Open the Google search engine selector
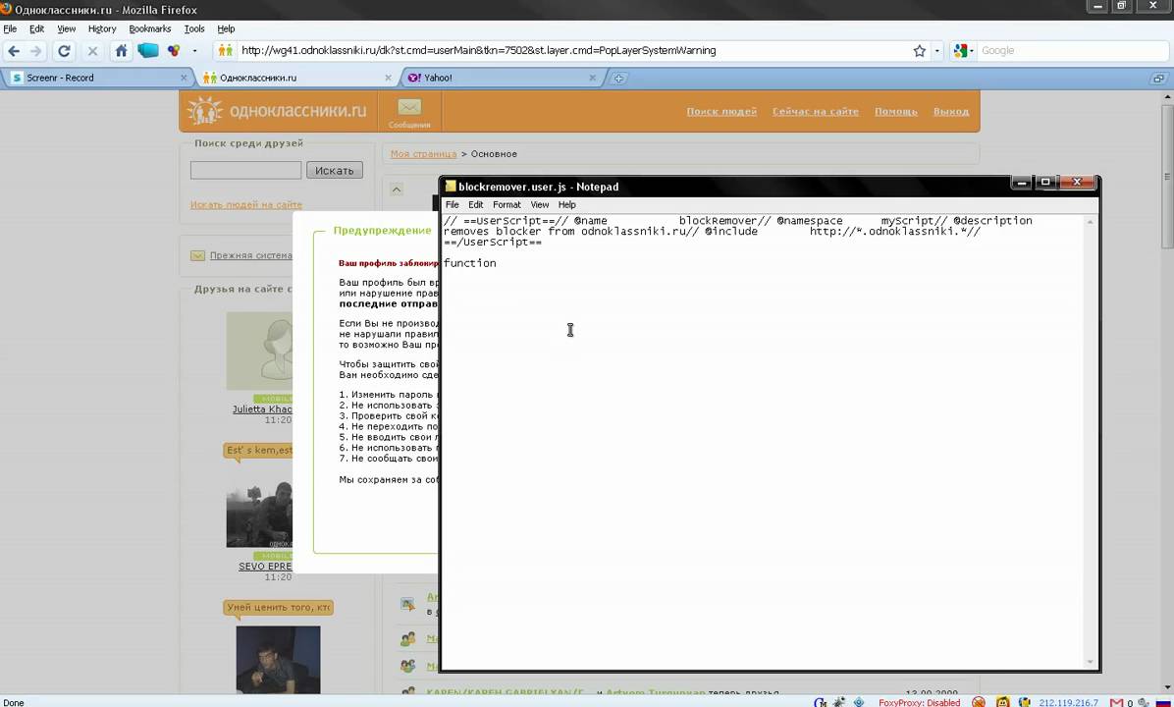 (x=963, y=51)
